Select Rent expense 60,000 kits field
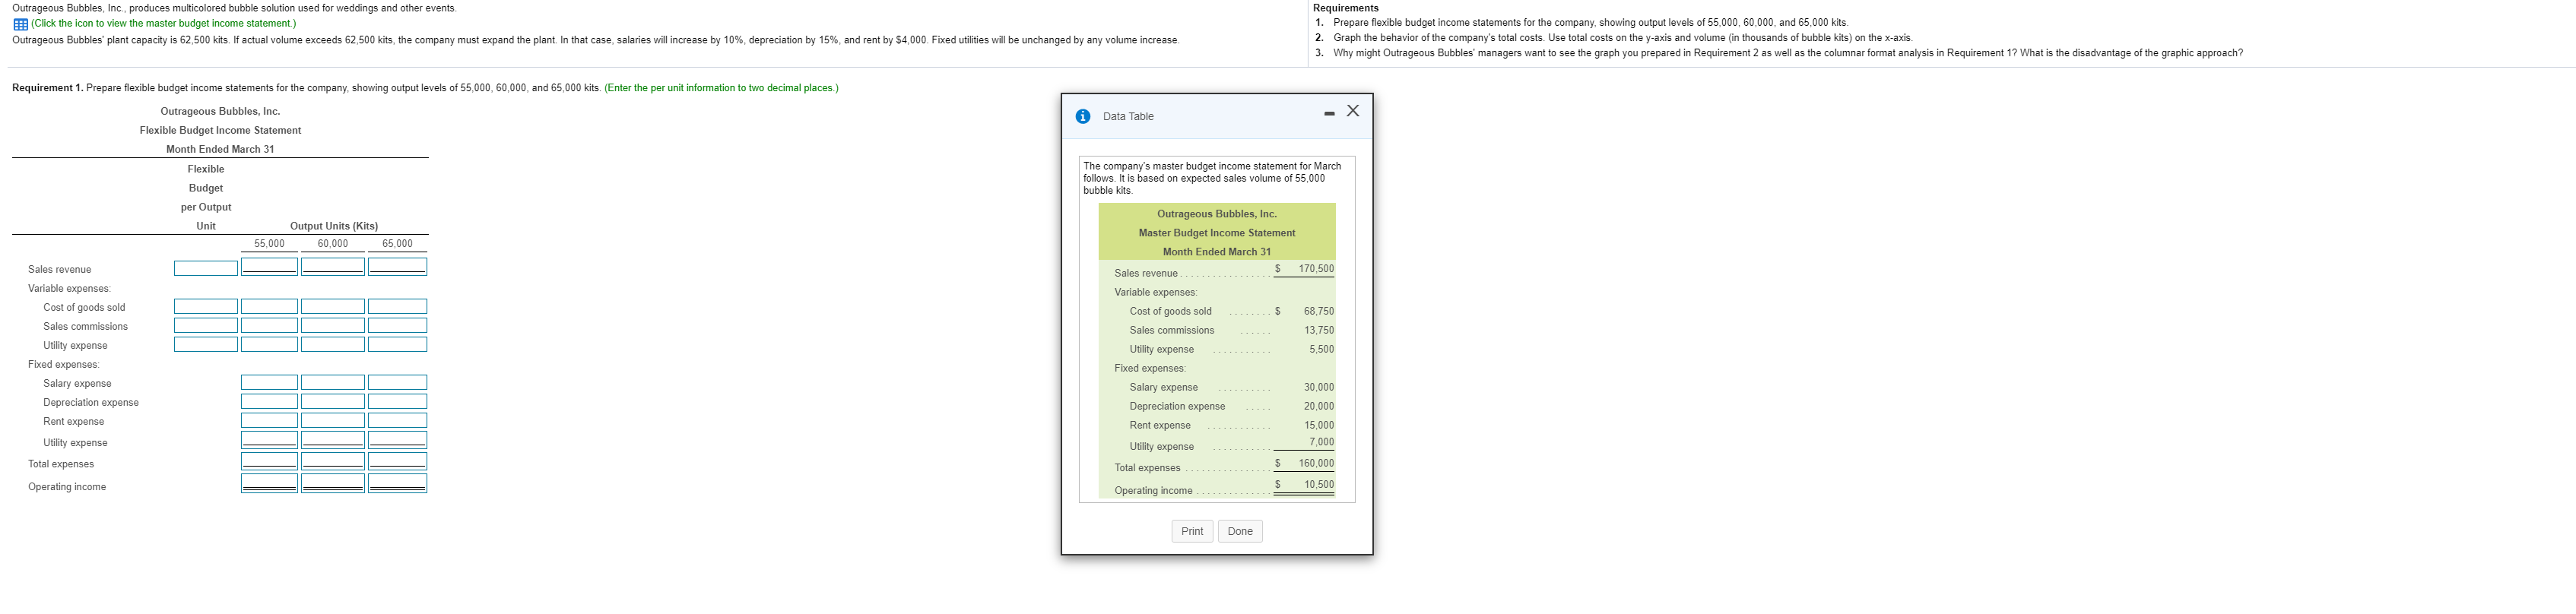 pos(333,420)
